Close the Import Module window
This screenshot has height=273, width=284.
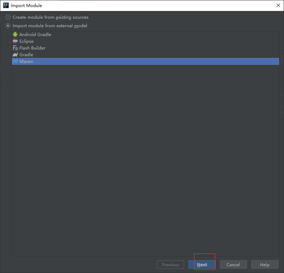tap(278, 5)
